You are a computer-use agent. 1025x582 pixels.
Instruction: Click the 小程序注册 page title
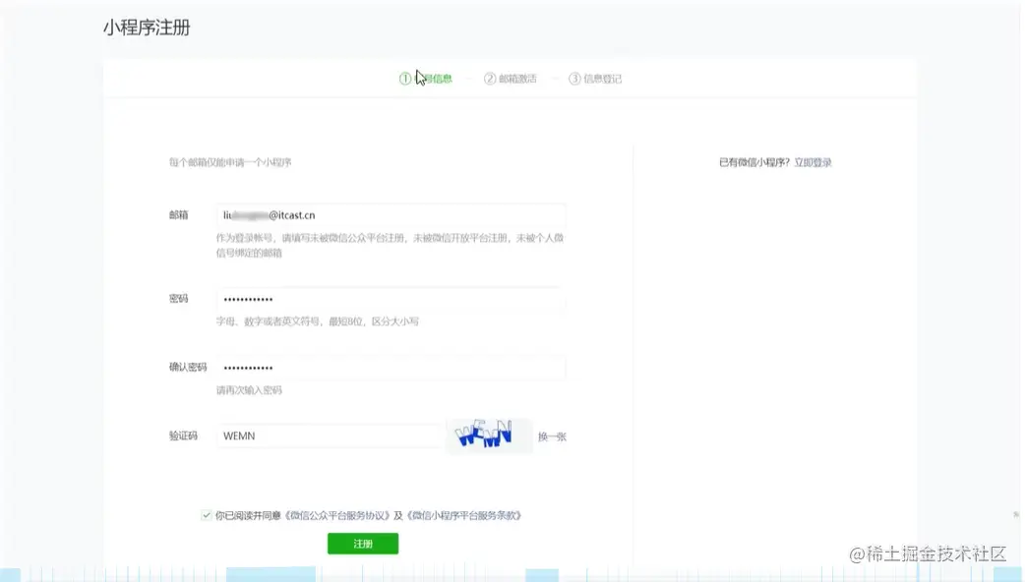(147, 28)
